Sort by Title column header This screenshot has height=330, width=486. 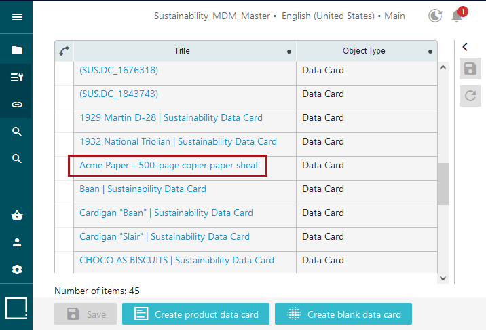click(x=182, y=50)
